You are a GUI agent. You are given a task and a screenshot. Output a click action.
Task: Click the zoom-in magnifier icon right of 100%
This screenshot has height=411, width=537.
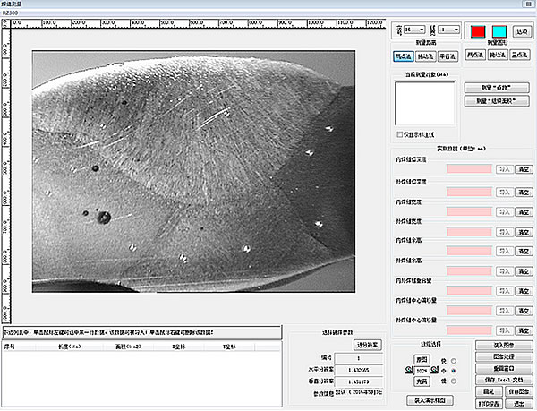(436, 368)
